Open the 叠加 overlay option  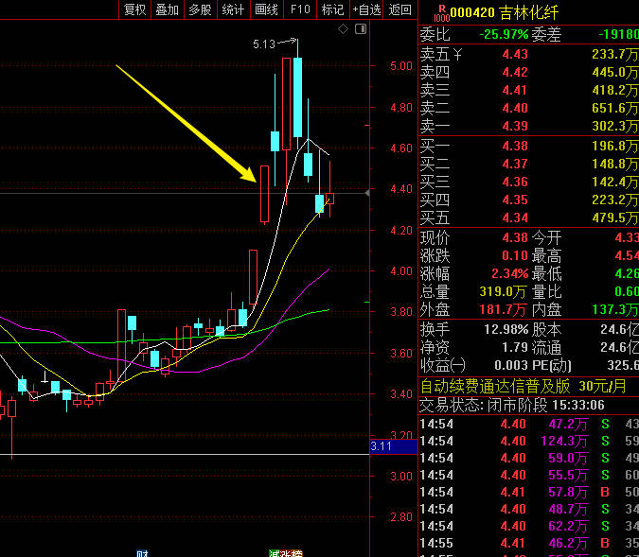[x=168, y=9]
